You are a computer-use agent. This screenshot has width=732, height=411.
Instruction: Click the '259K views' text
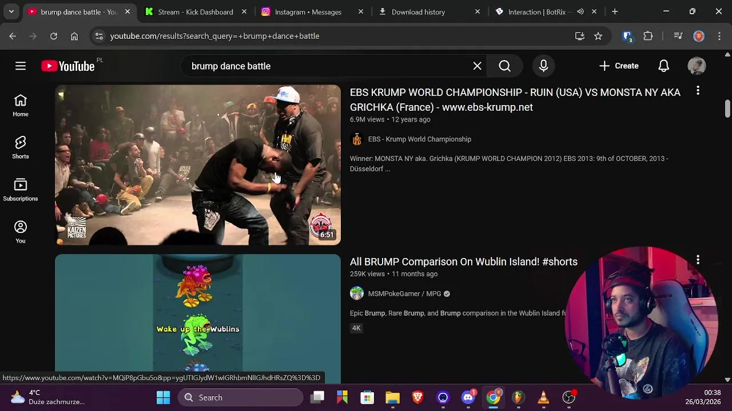point(367,274)
